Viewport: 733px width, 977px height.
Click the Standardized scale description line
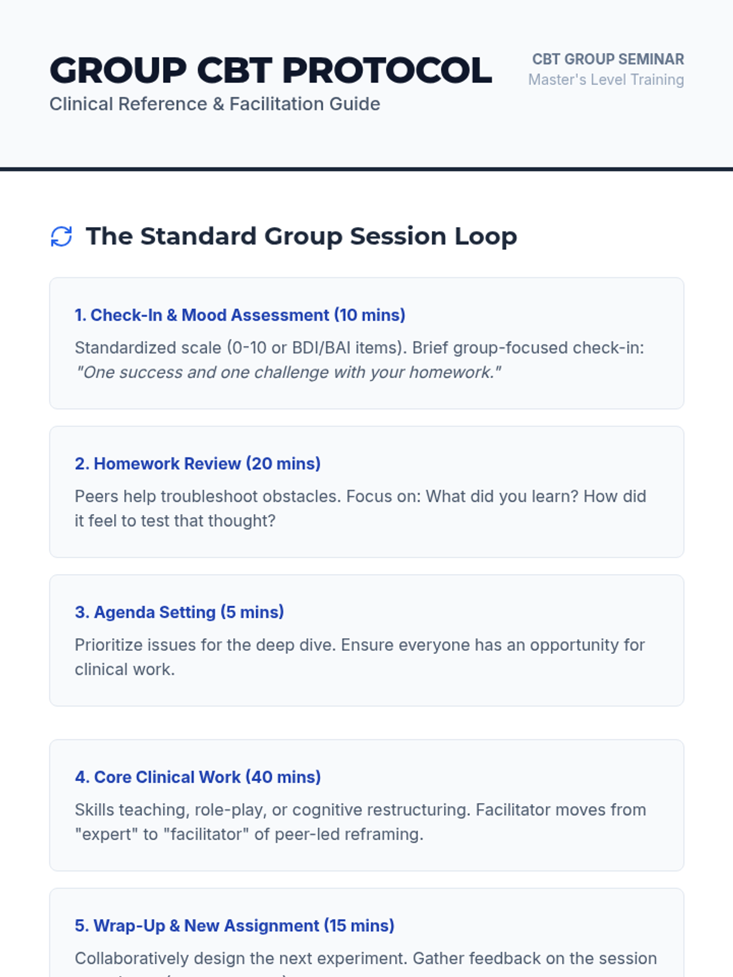click(x=359, y=348)
